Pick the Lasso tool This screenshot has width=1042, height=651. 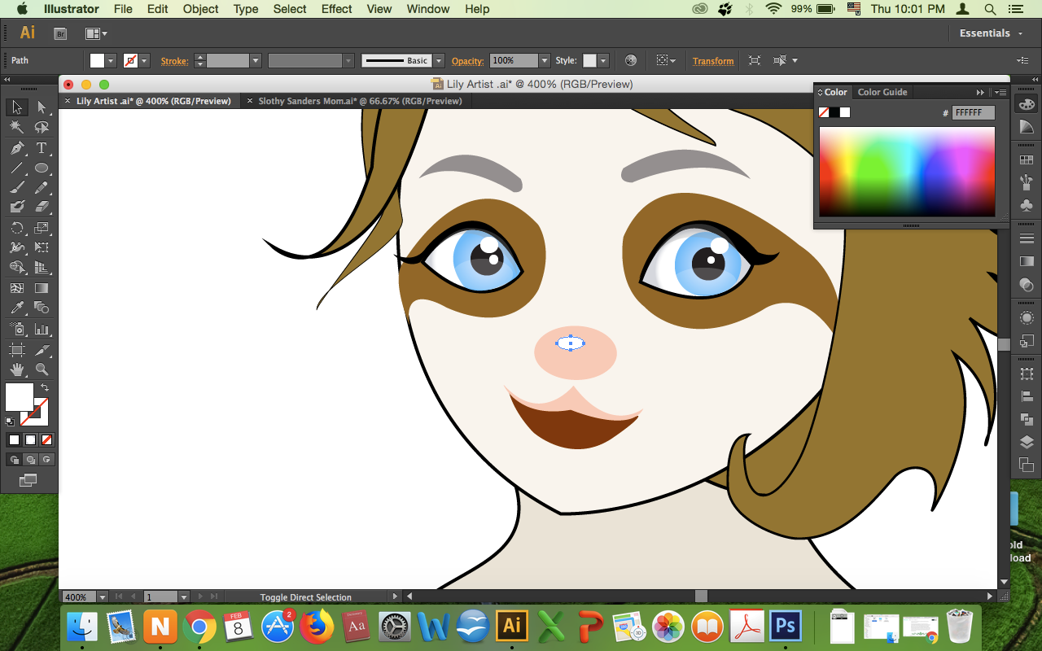(42, 128)
